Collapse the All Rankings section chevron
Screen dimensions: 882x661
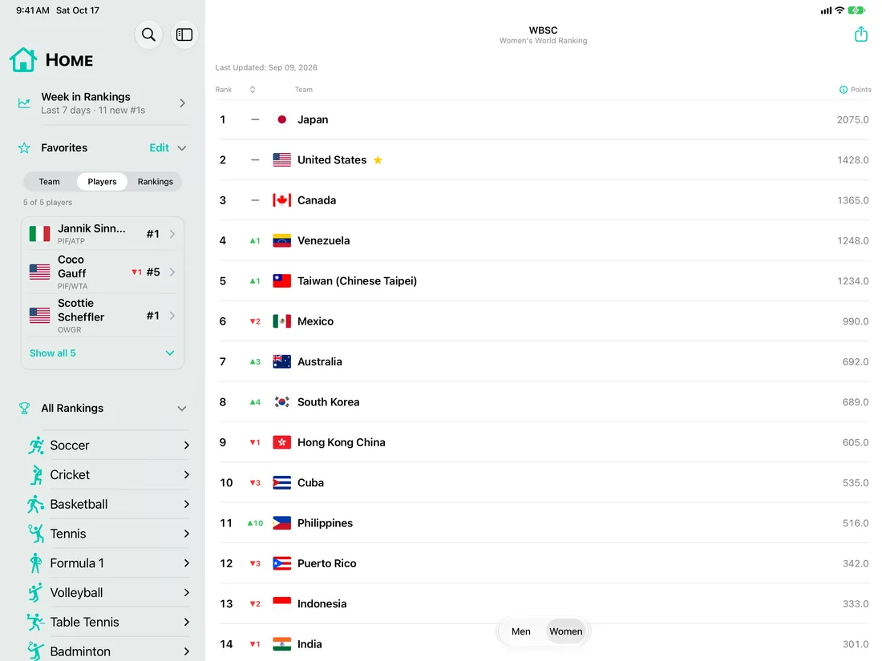click(x=182, y=408)
